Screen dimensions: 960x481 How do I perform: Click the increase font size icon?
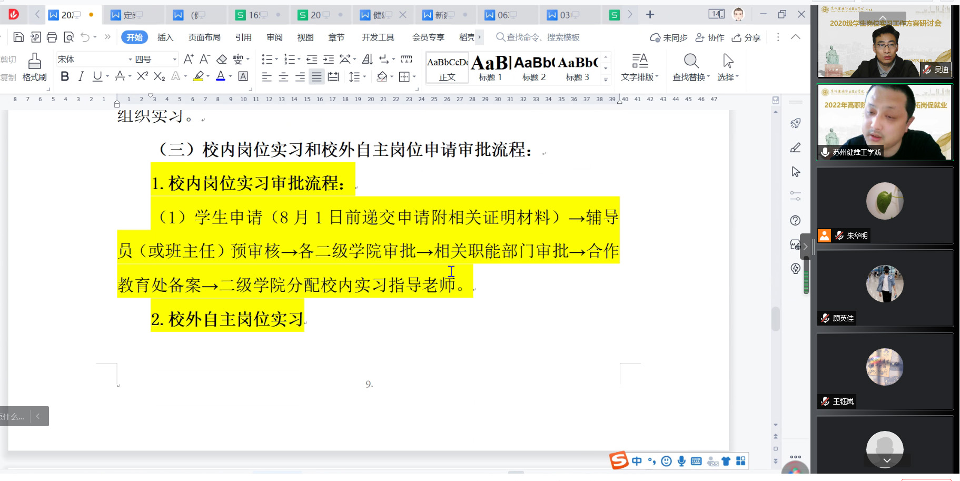coord(188,60)
